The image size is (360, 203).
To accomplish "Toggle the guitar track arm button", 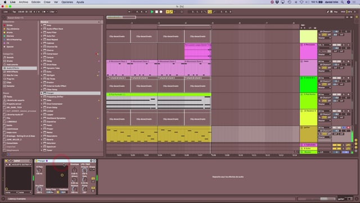I will click(x=348, y=127).
